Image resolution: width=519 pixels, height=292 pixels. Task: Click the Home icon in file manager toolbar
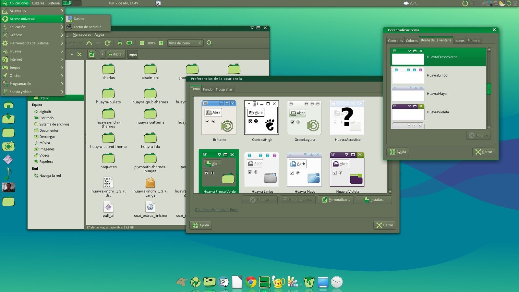120,43
